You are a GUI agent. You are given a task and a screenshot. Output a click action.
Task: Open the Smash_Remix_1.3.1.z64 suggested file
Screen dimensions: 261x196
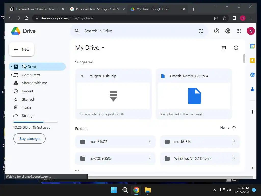(194, 94)
